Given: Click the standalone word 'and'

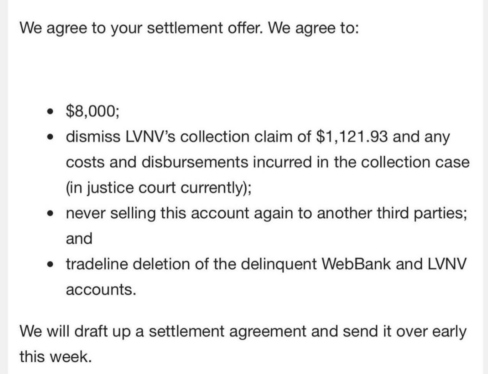Looking at the screenshot, I should point(79,239).
